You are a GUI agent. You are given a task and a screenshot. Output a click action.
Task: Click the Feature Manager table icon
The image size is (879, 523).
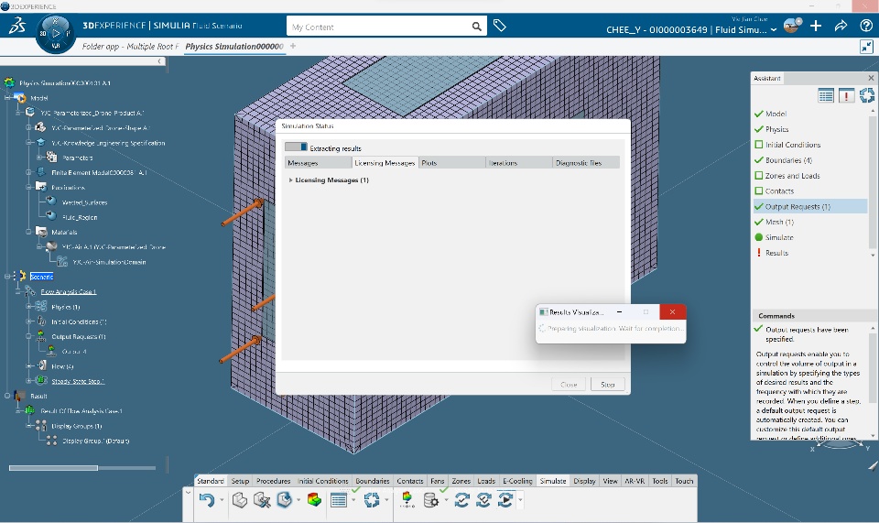(x=339, y=499)
